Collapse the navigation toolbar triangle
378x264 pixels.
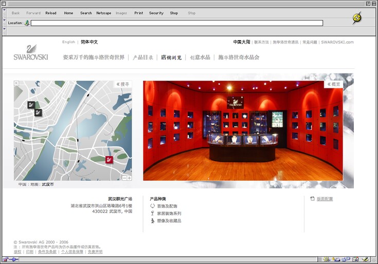point(4,10)
